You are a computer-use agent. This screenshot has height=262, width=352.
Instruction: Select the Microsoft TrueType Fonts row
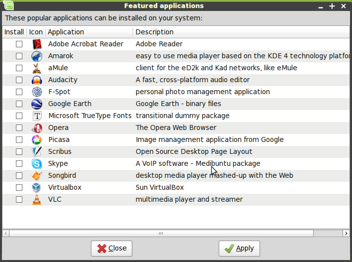pyautogui.click(x=176, y=116)
